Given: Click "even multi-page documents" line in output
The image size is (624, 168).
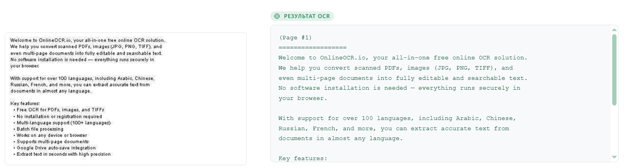Looking at the screenshot, I should point(403,78).
